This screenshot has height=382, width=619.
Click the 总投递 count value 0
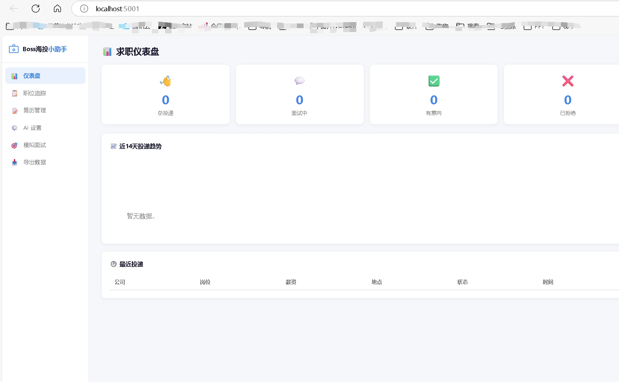(166, 100)
